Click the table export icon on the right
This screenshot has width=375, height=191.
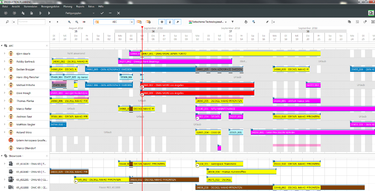coord(349,22)
